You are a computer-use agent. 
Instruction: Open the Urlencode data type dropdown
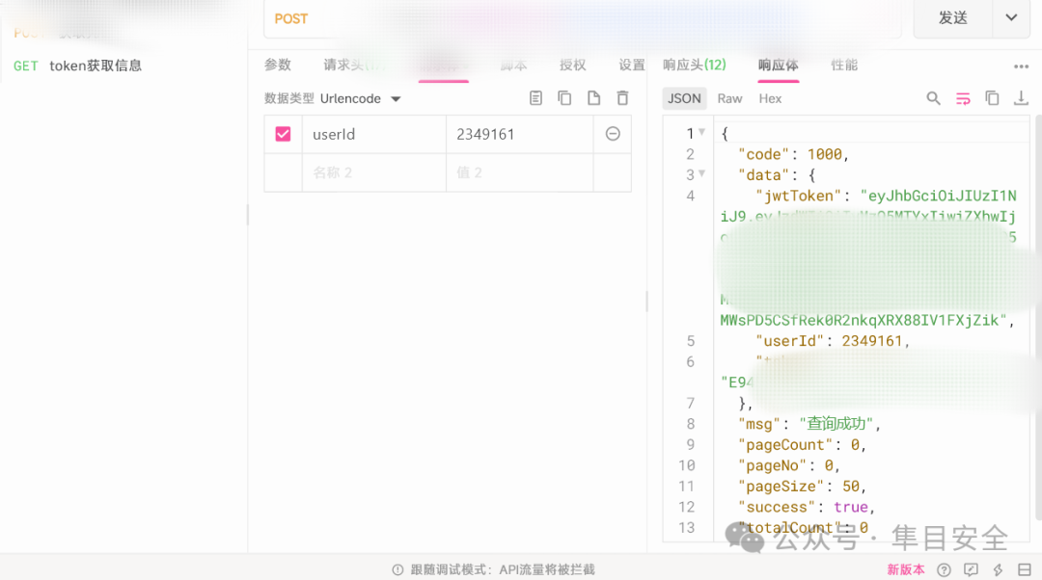click(x=361, y=99)
